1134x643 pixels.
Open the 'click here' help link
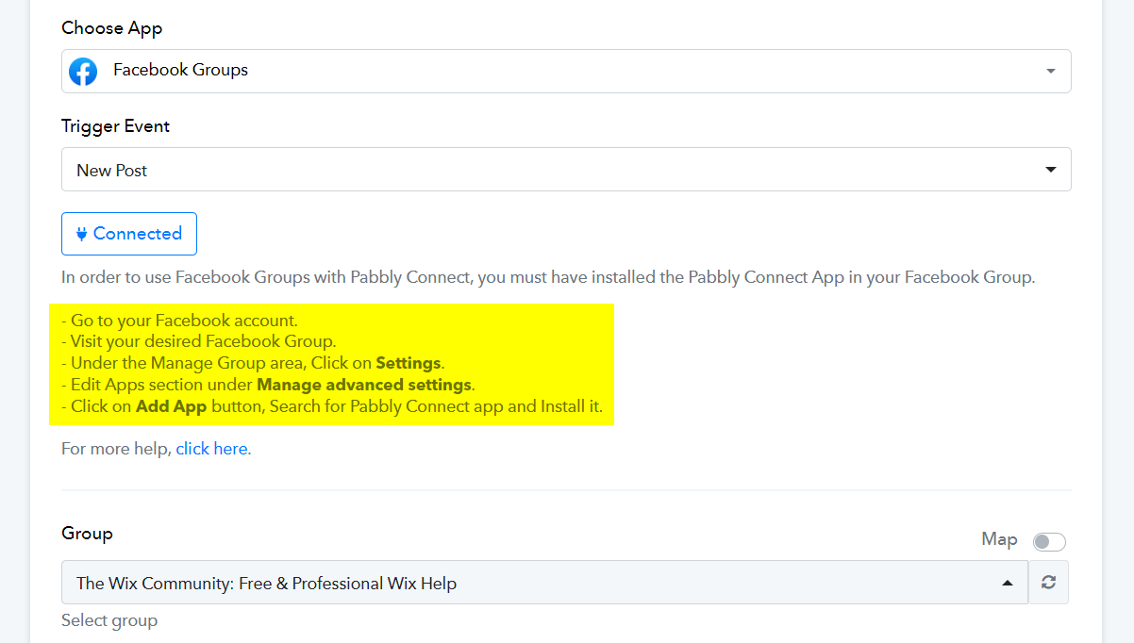[211, 449]
